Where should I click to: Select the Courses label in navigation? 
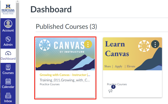click(8, 73)
